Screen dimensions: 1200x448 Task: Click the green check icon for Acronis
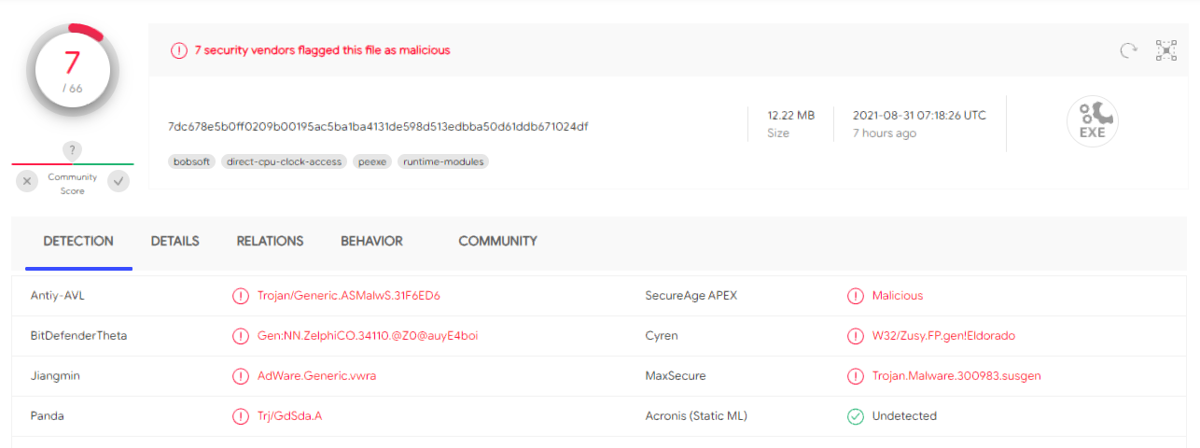click(856, 416)
